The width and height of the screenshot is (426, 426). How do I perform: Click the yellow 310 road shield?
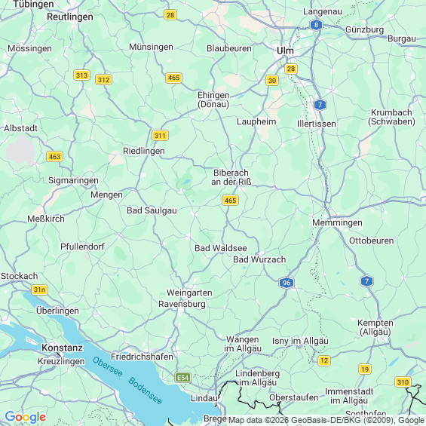(x=403, y=382)
